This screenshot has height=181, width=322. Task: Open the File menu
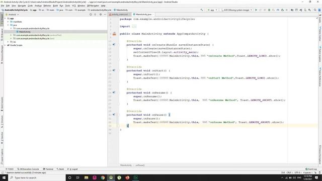pyautogui.click(x=3, y=6)
